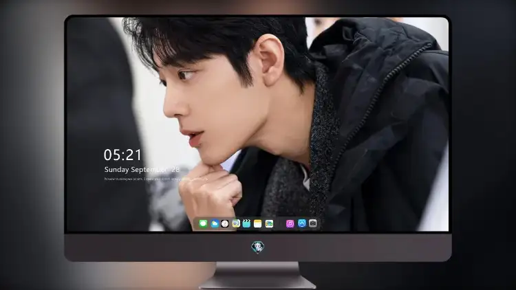Click the logo badge on the monitor chin
This screenshot has height=290, width=516.
point(258,247)
